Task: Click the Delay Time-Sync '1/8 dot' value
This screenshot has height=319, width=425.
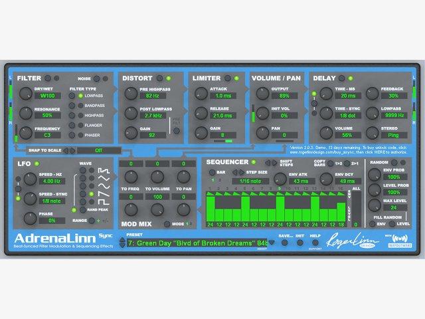Action: pos(348,115)
